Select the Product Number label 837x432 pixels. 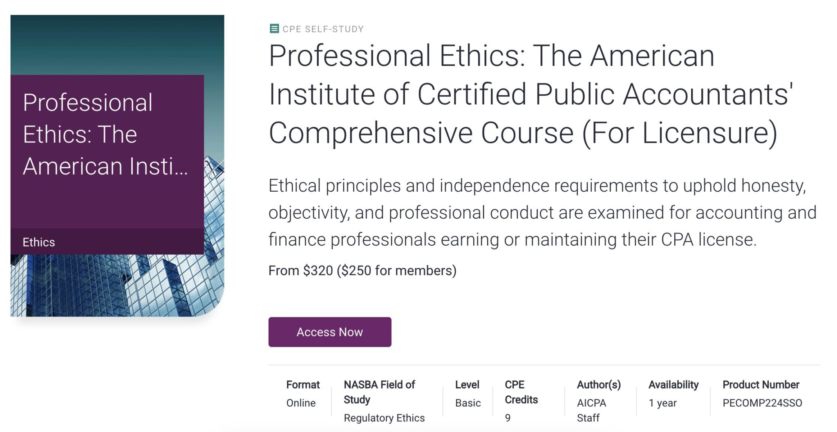tap(761, 384)
